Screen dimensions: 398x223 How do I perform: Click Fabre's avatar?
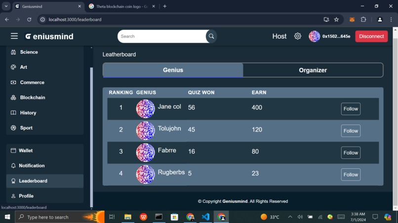pyautogui.click(x=146, y=153)
